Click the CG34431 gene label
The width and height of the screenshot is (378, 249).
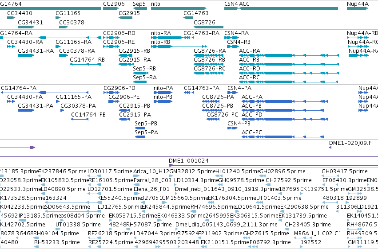[x=30, y=22]
